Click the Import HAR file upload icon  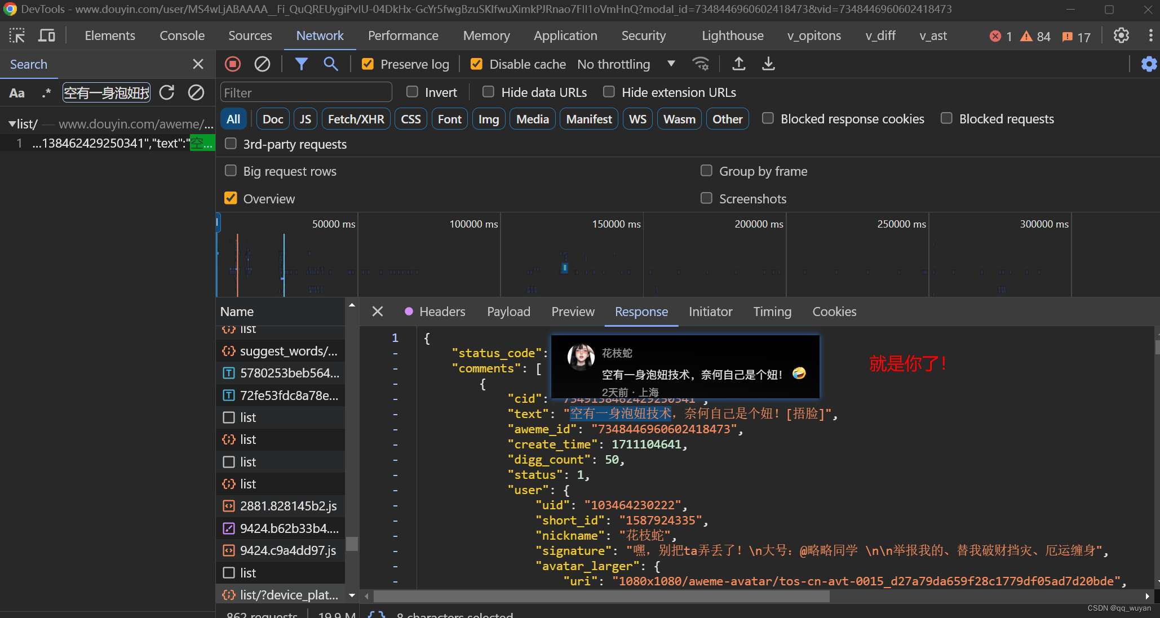coord(738,64)
